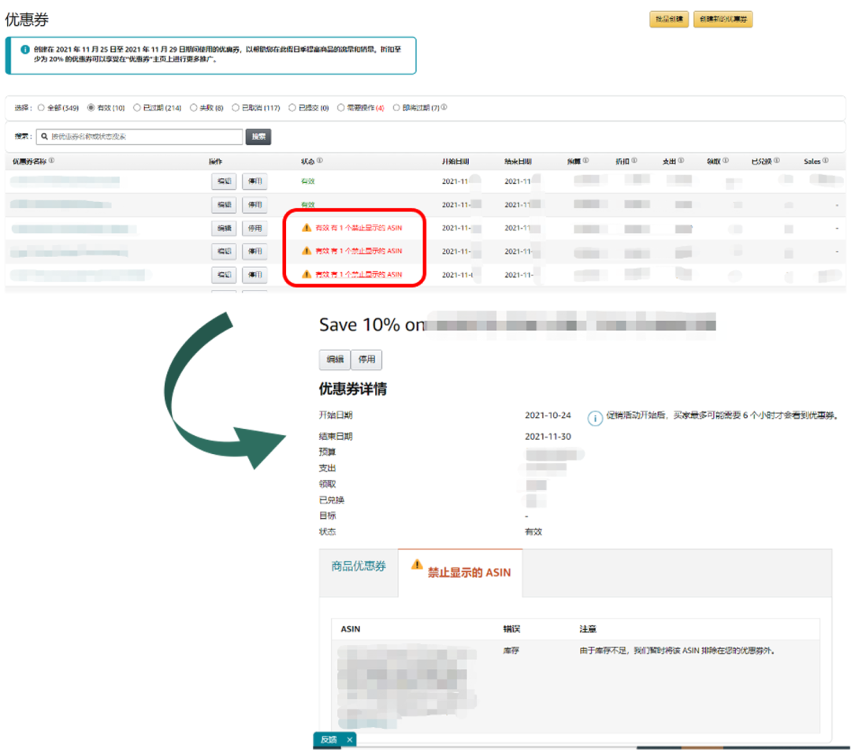Open the info tooltip beside 状态 column header
851x752 pixels.
click(318, 160)
